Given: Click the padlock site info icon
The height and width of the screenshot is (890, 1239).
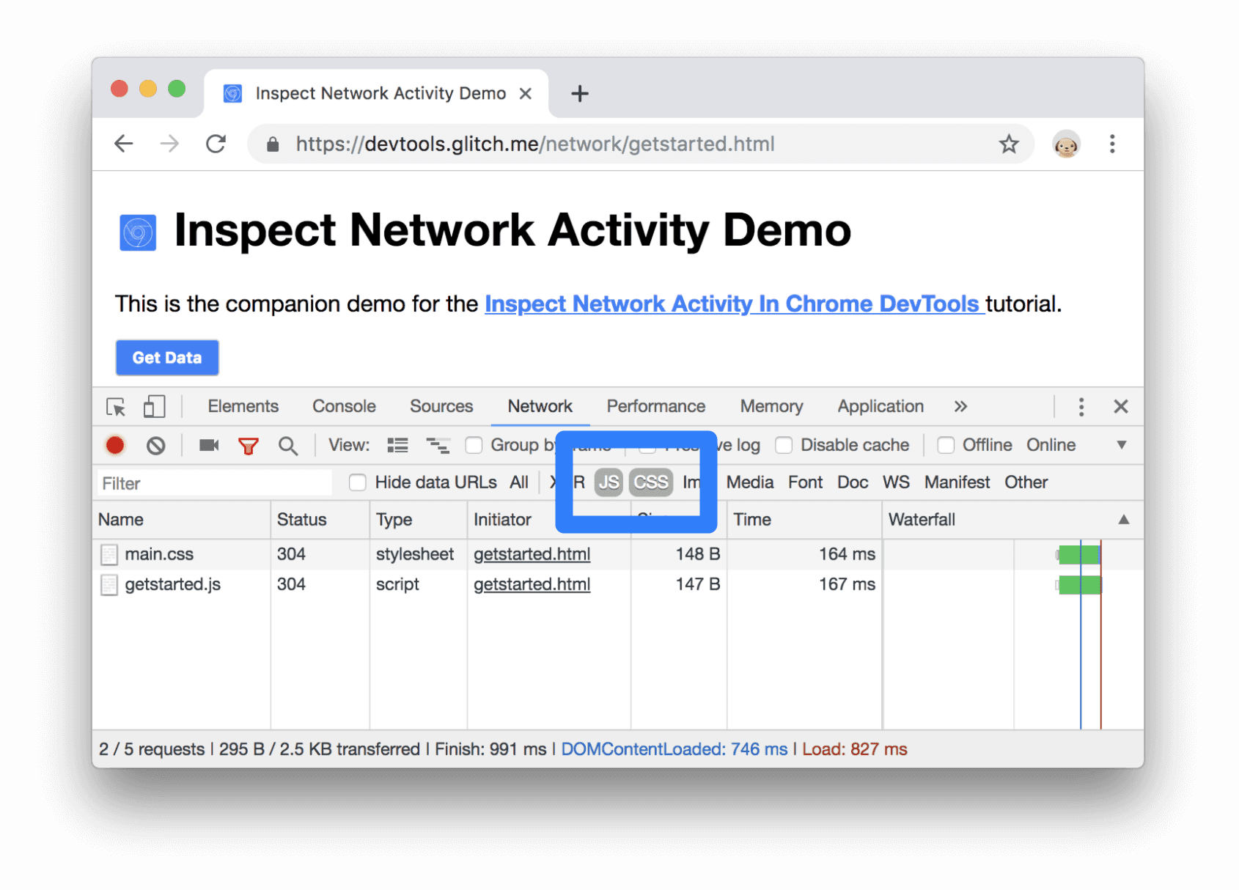Looking at the screenshot, I should [273, 144].
